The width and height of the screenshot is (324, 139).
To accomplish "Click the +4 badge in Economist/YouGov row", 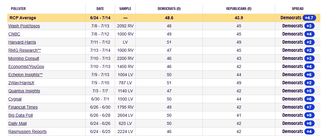I will 309,66.
